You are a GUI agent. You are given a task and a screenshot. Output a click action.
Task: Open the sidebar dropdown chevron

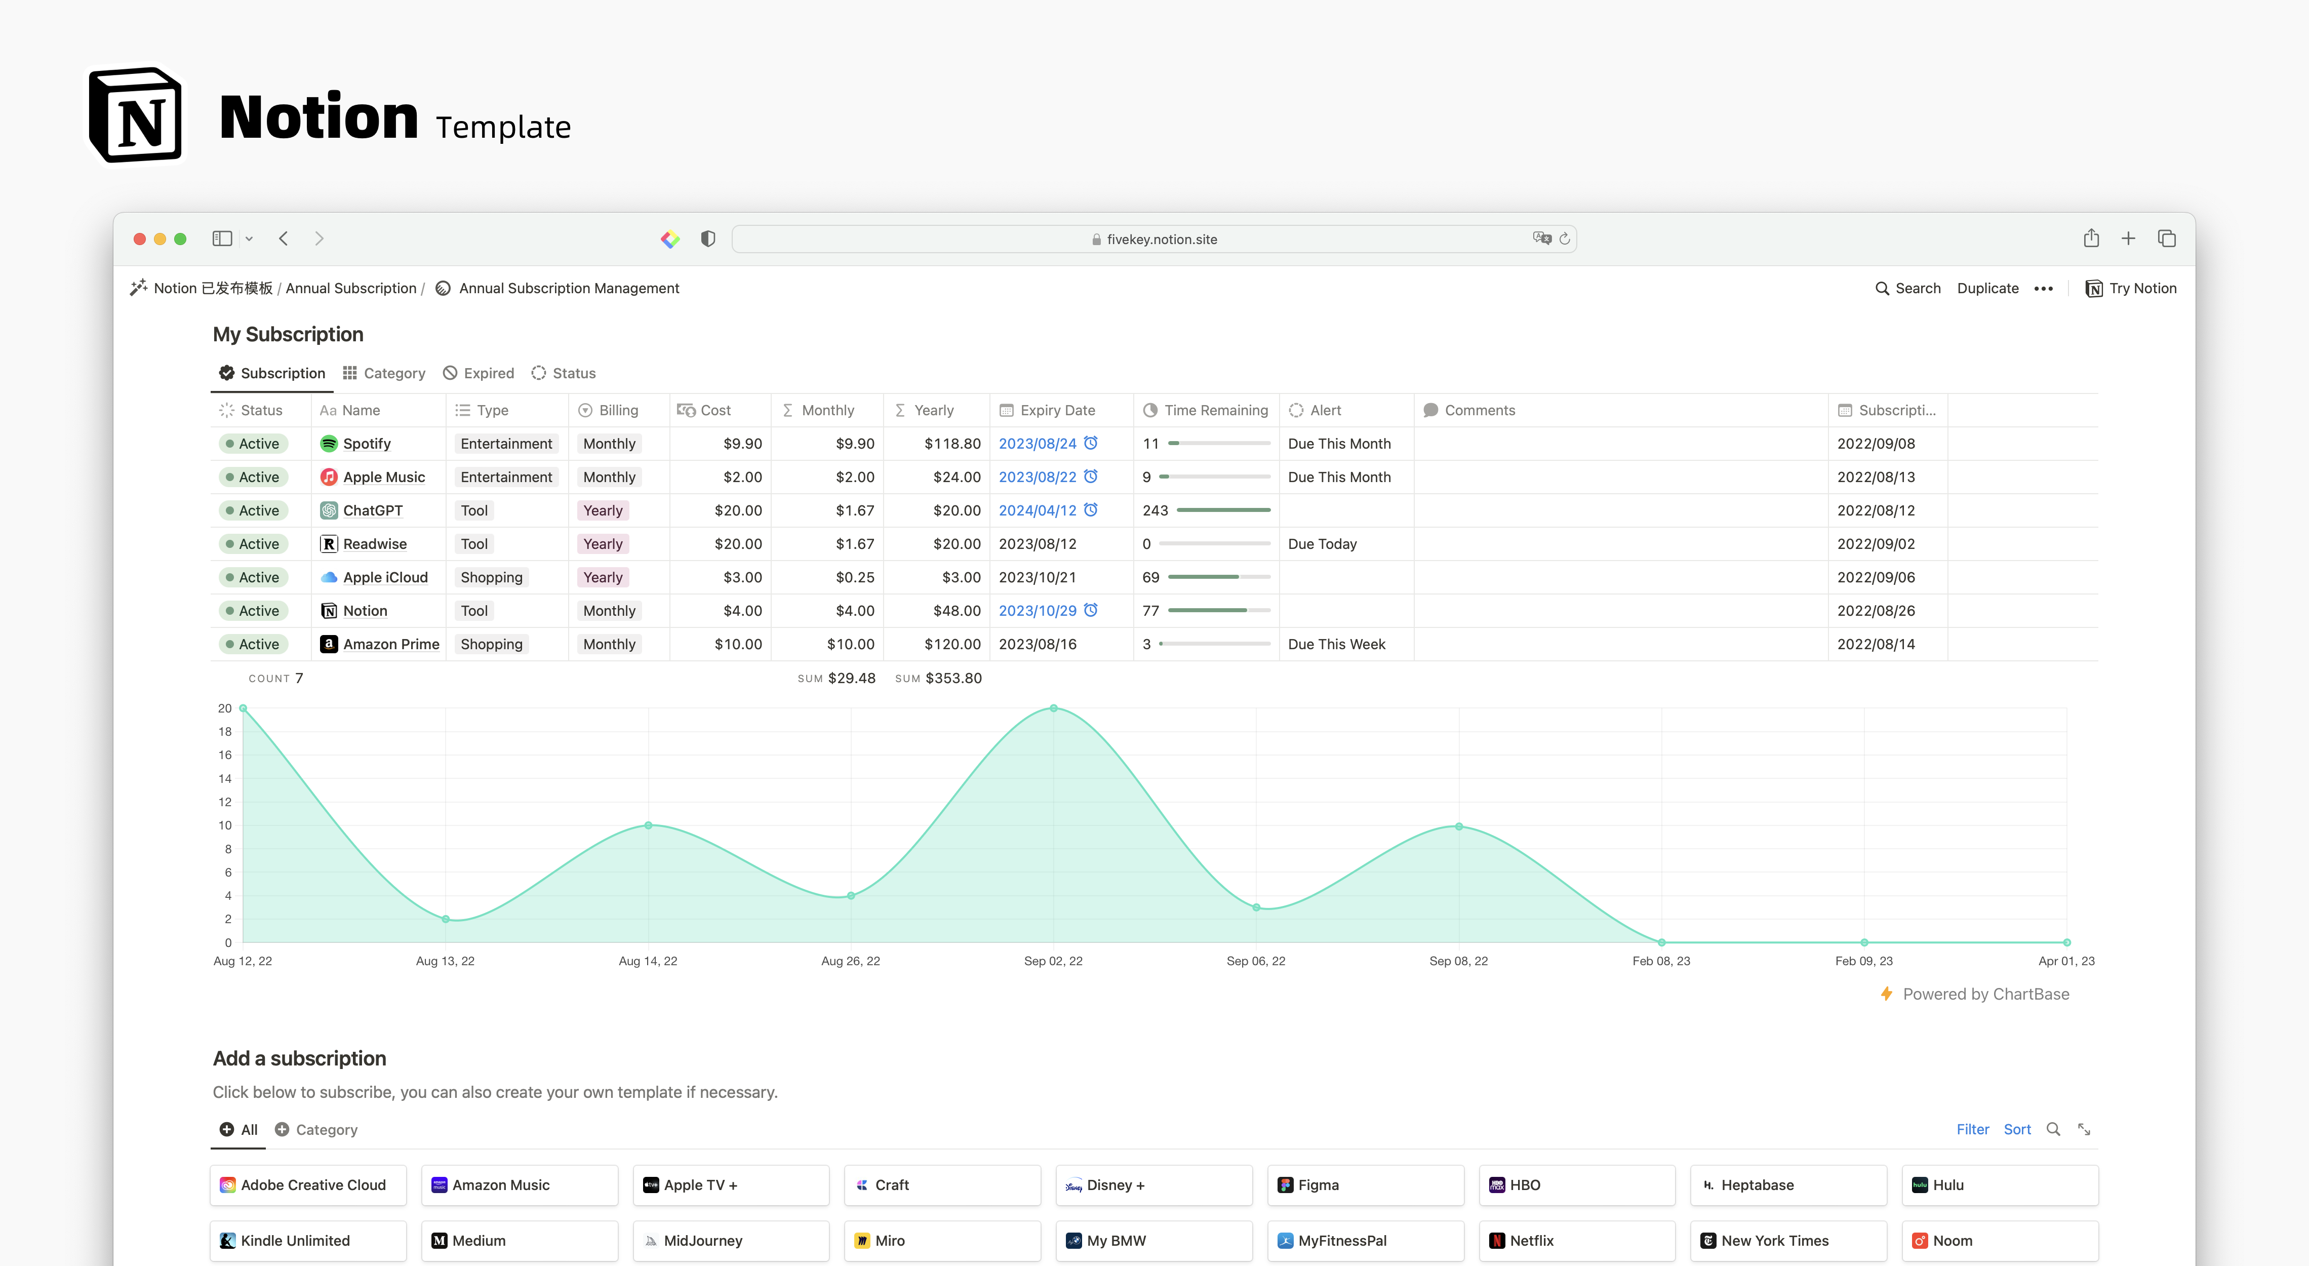tap(249, 239)
